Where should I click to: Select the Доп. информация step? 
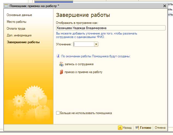[19, 35]
